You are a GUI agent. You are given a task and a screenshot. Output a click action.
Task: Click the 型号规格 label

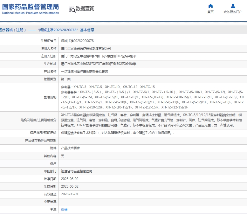[50, 97]
